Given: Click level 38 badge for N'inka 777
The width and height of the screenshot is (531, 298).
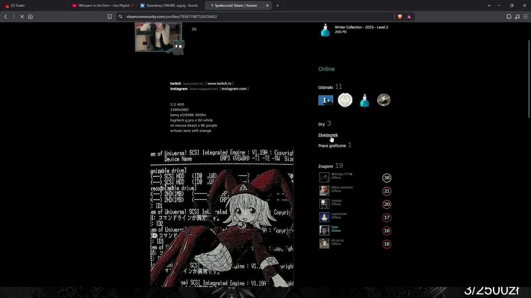Looking at the screenshot, I should pos(387,178).
